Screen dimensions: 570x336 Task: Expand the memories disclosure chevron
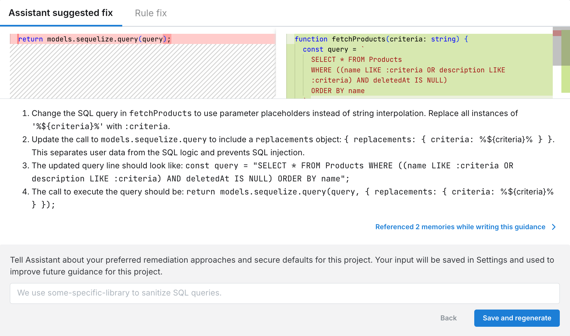pos(554,227)
